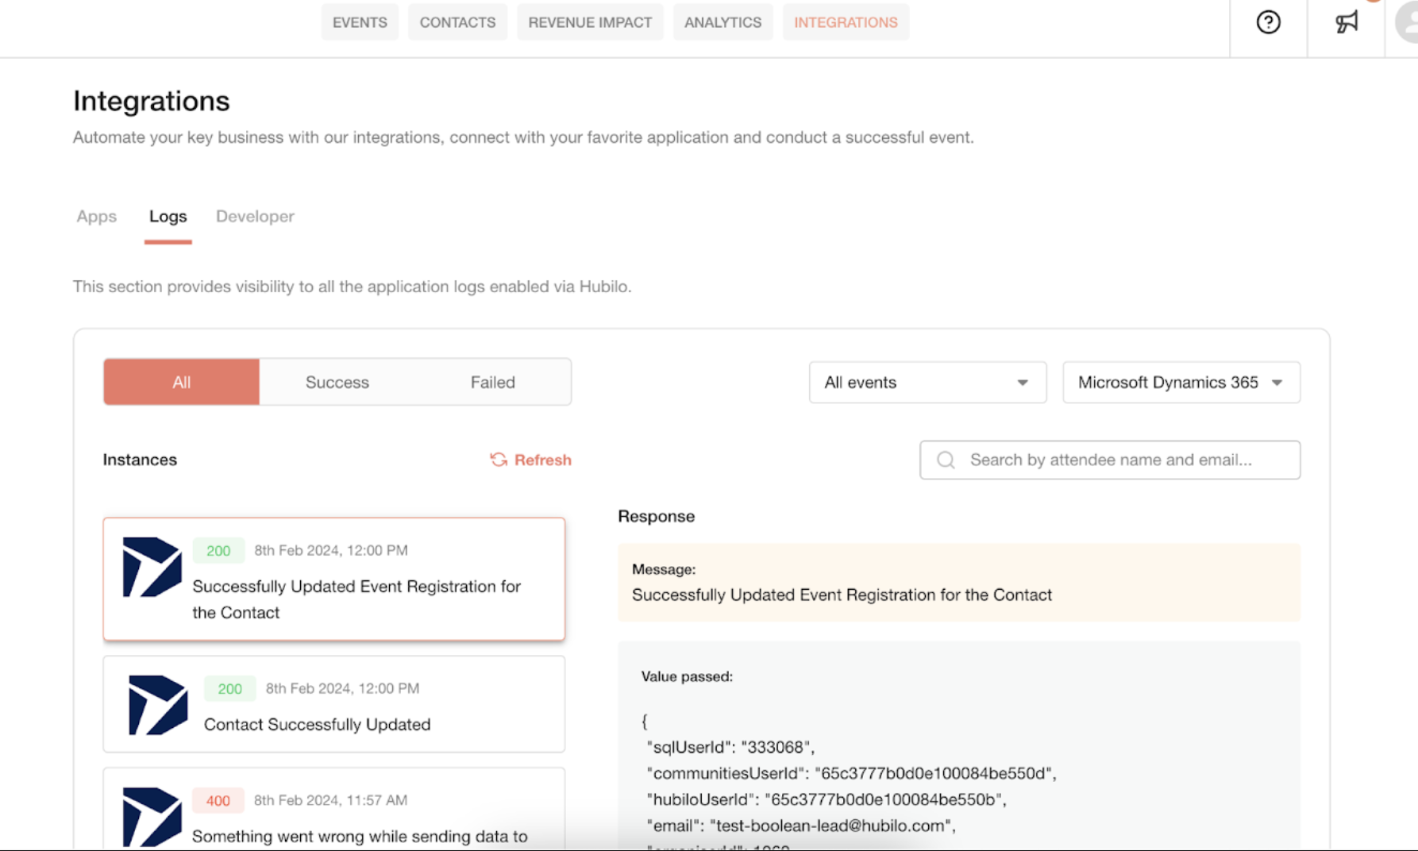Click Dynamics logo on first log entry
Viewport: 1418px width, 851px height.
152,567
